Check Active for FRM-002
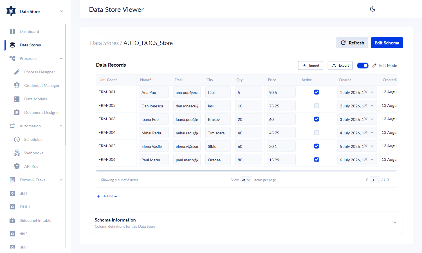 point(316,105)
